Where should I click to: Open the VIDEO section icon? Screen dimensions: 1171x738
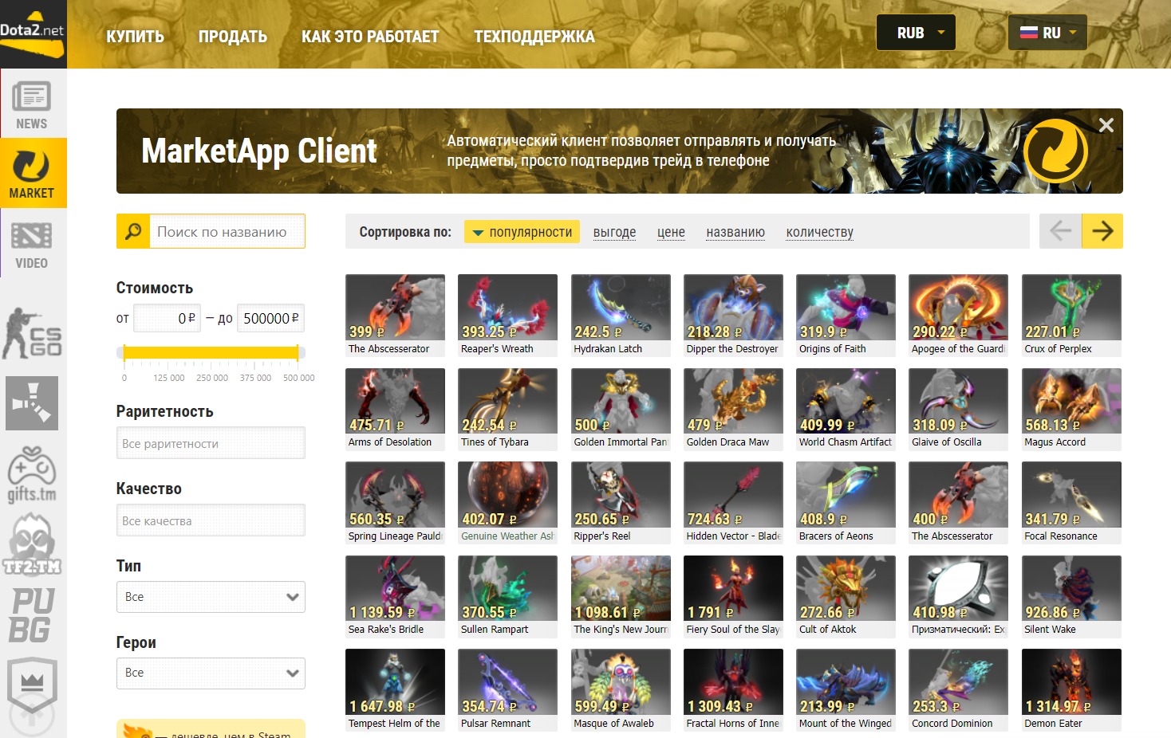click(32, 244)
